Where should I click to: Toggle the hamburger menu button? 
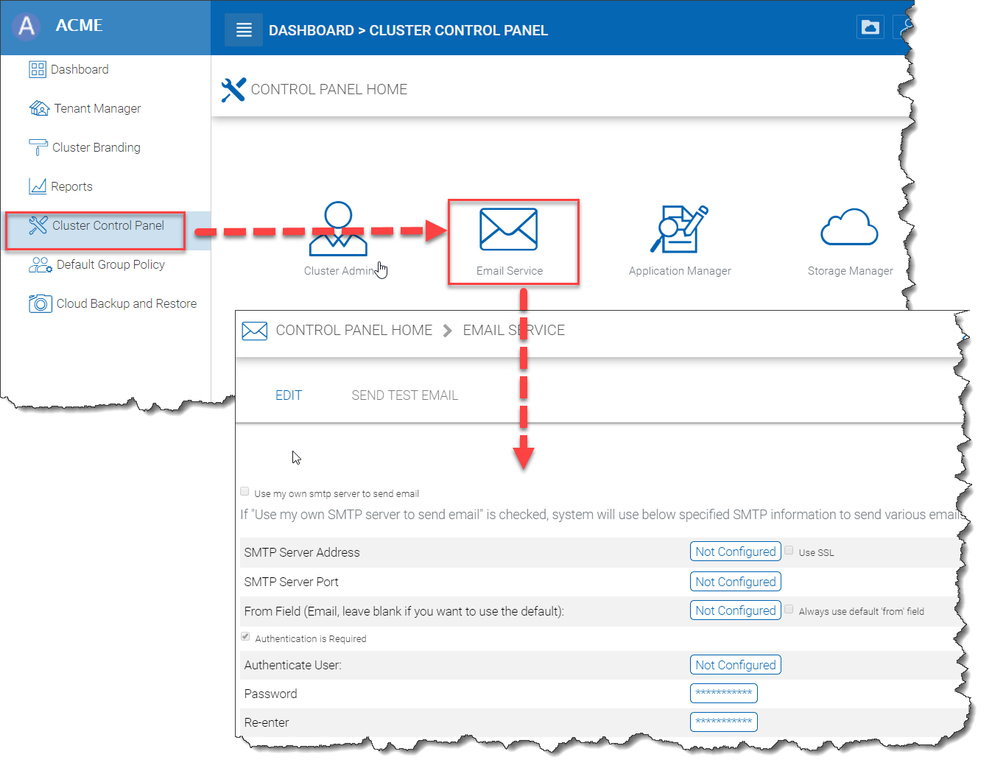244,30
